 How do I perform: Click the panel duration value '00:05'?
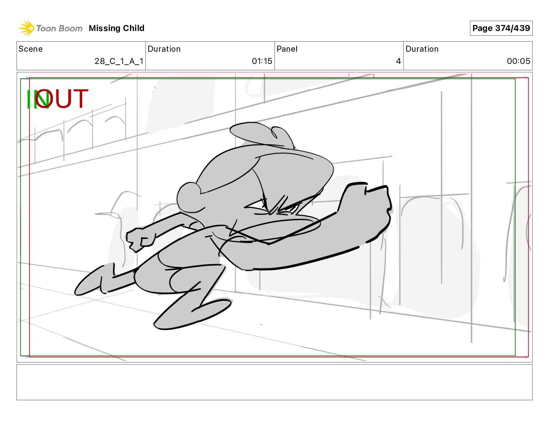[518, 61]
